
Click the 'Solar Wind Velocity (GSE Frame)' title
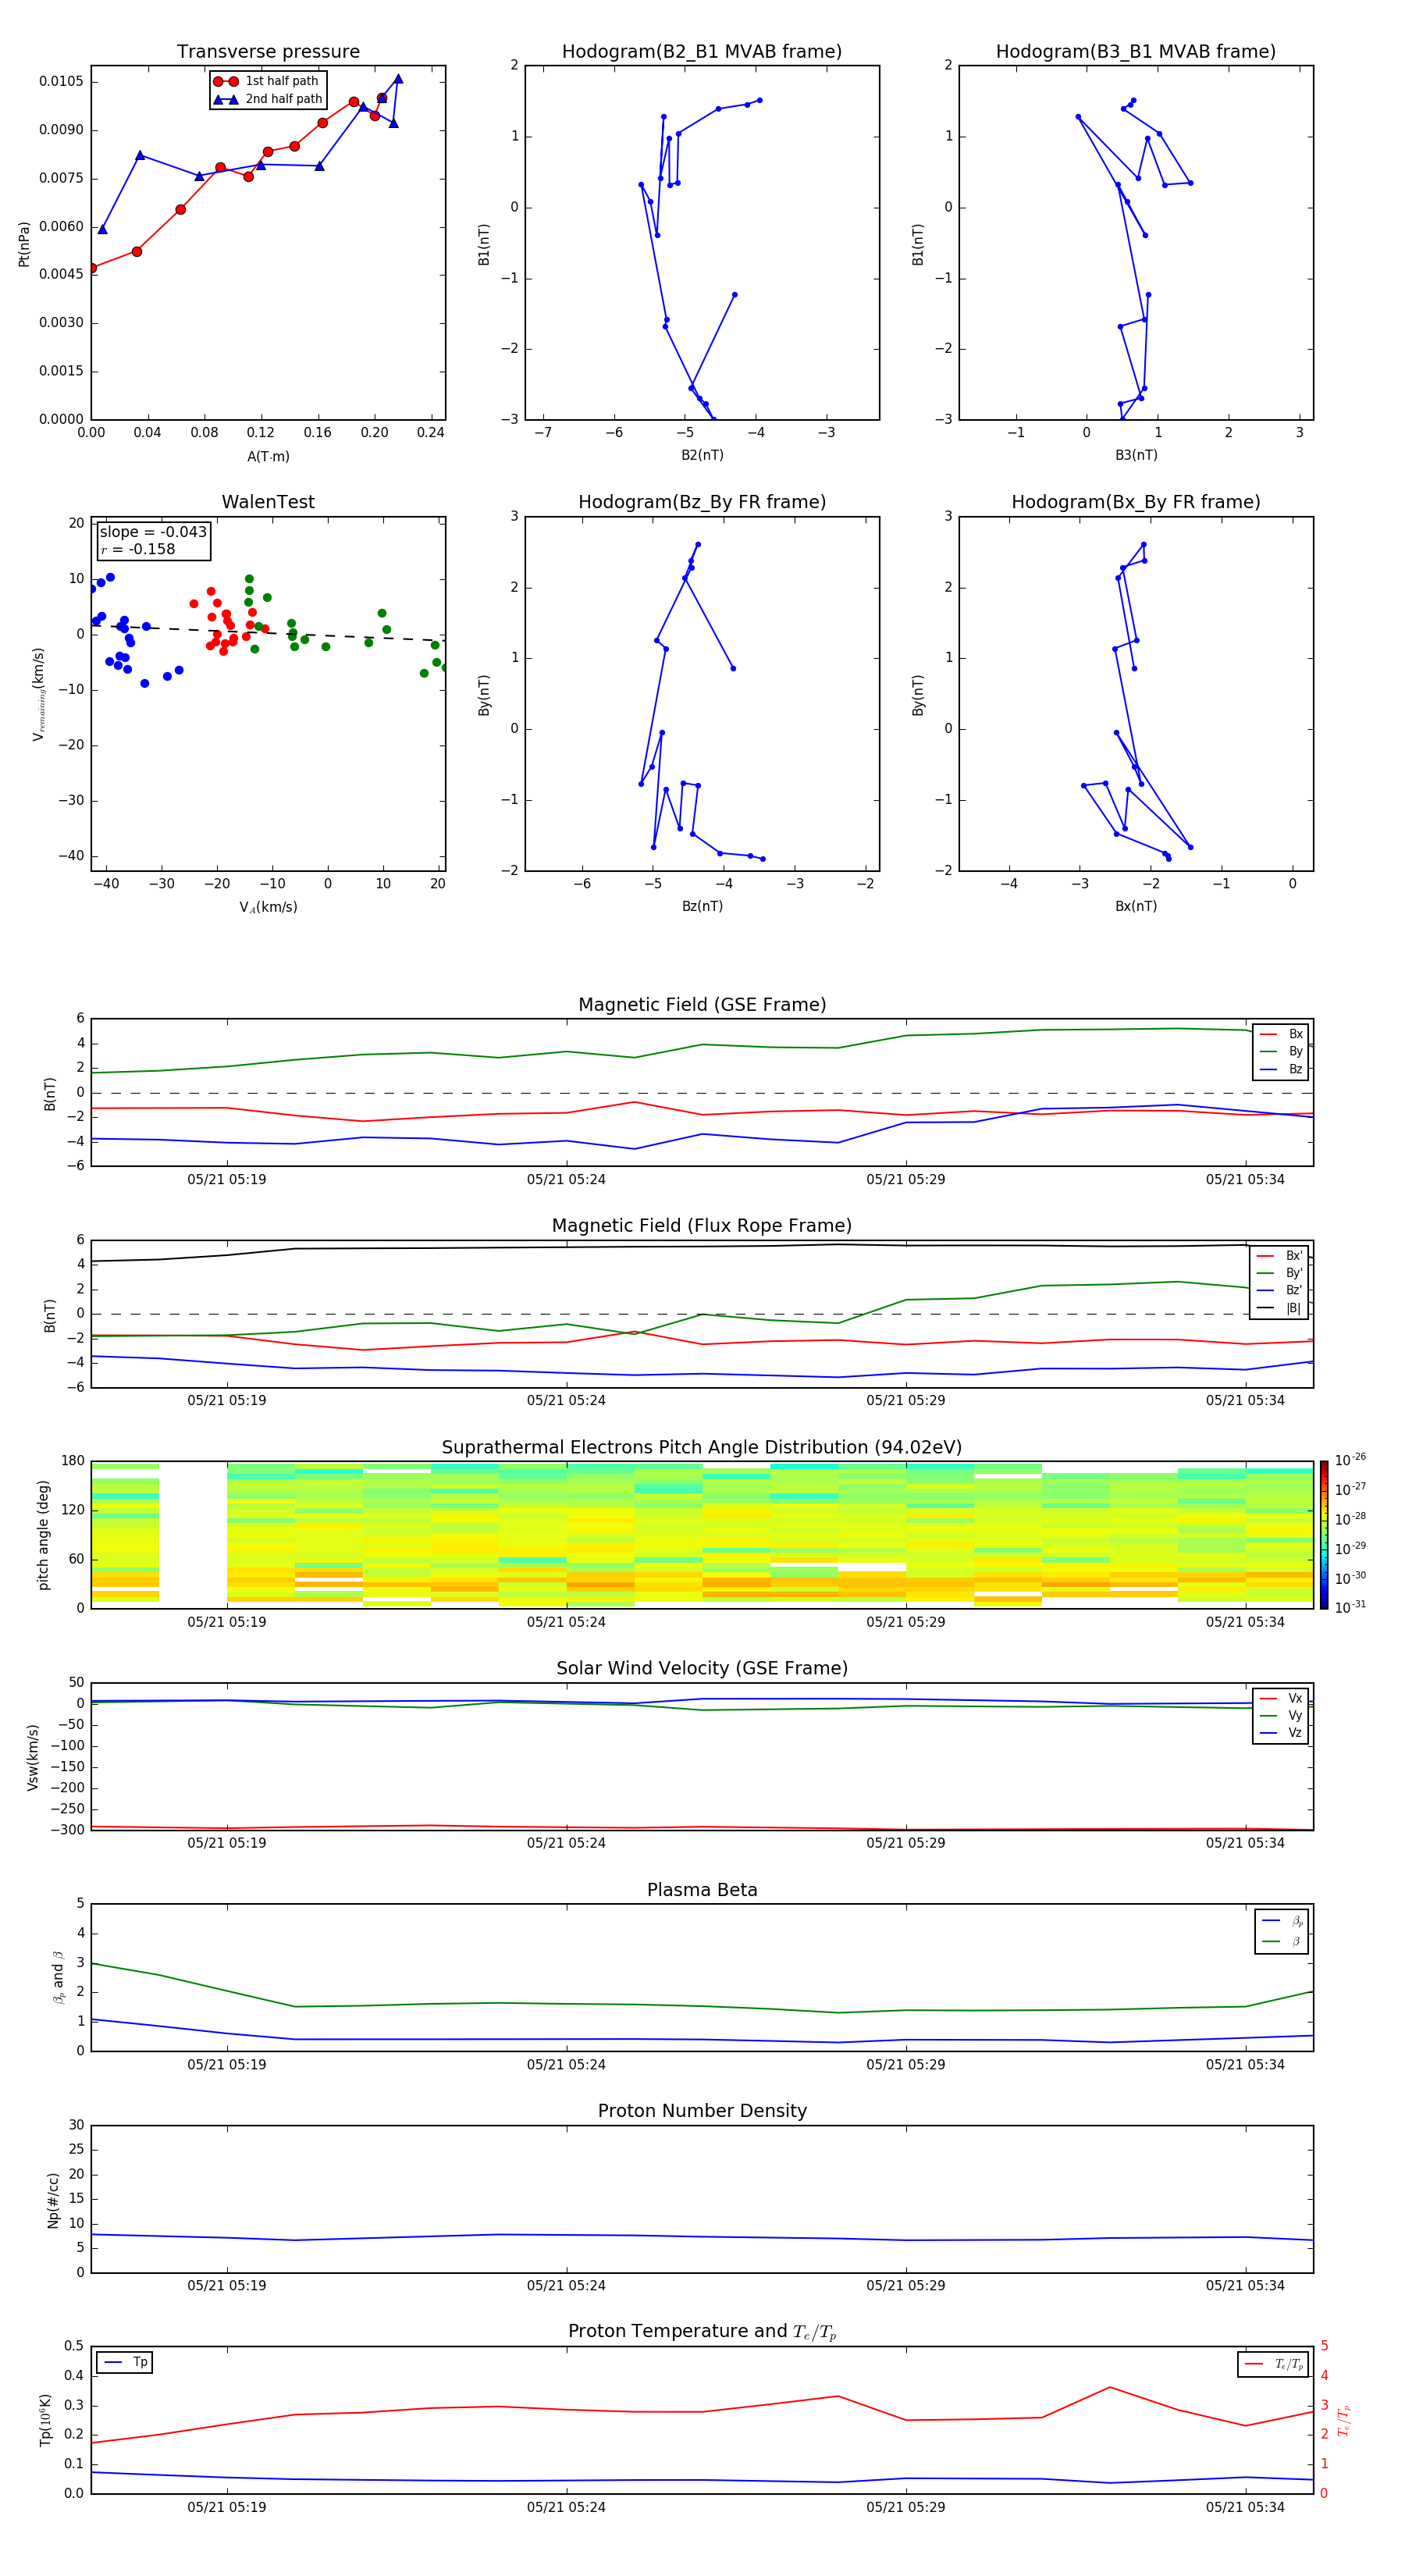[702, 1669]
